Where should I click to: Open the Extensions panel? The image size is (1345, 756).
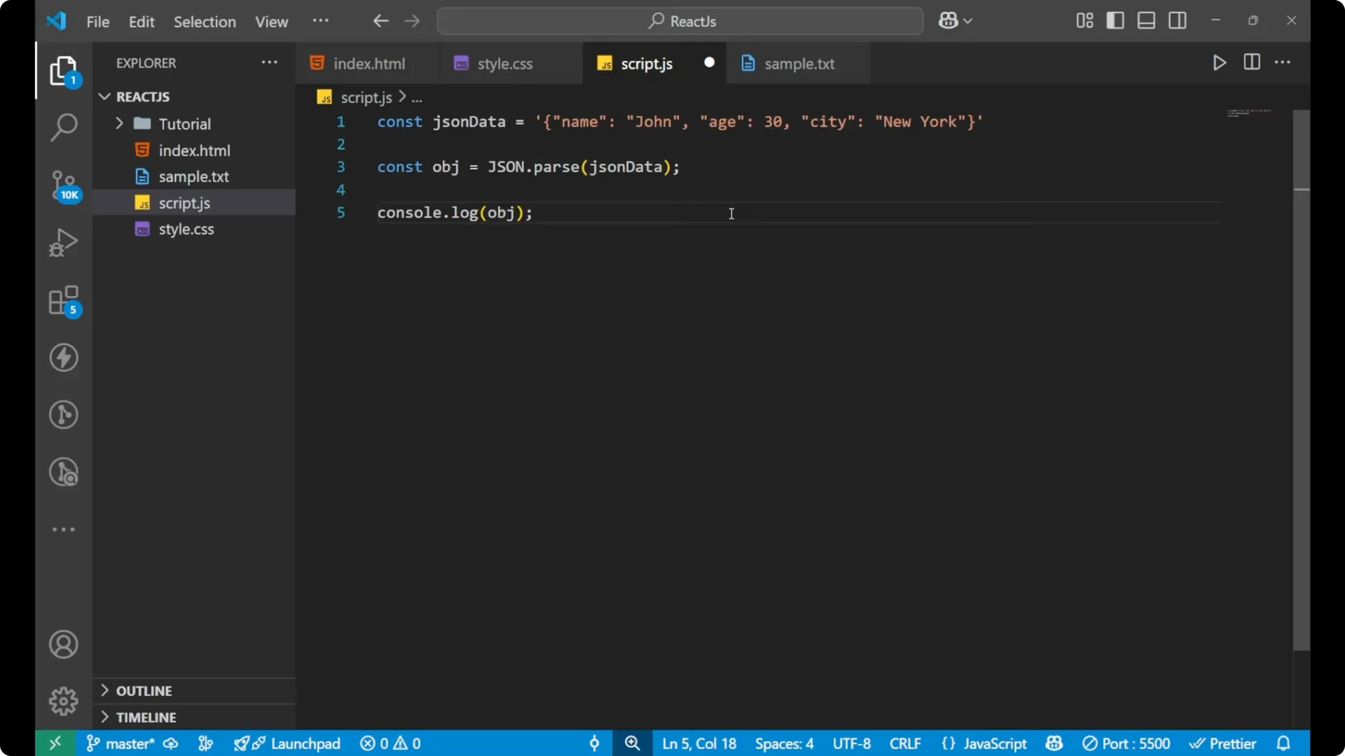click(x=64, y=301)
